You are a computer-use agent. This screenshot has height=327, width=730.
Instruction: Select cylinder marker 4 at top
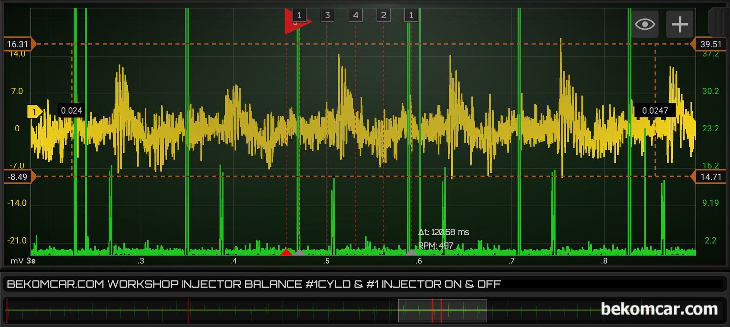click(355, 15)
